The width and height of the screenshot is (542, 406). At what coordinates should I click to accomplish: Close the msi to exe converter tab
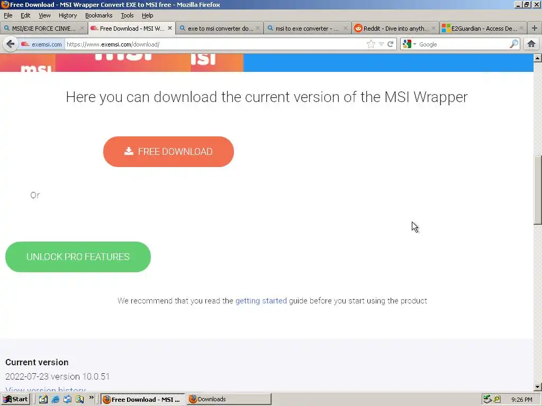[345, 29]
